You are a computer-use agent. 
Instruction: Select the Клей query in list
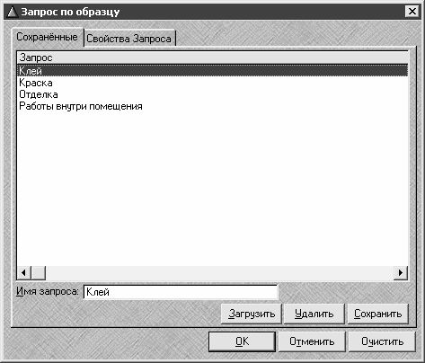point(212,71)
